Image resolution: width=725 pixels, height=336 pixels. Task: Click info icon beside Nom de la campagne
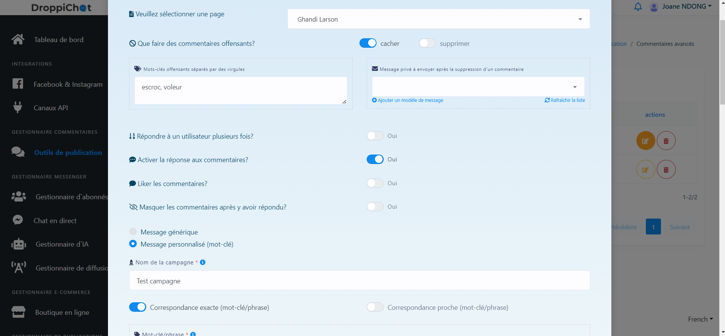(203, 263)
